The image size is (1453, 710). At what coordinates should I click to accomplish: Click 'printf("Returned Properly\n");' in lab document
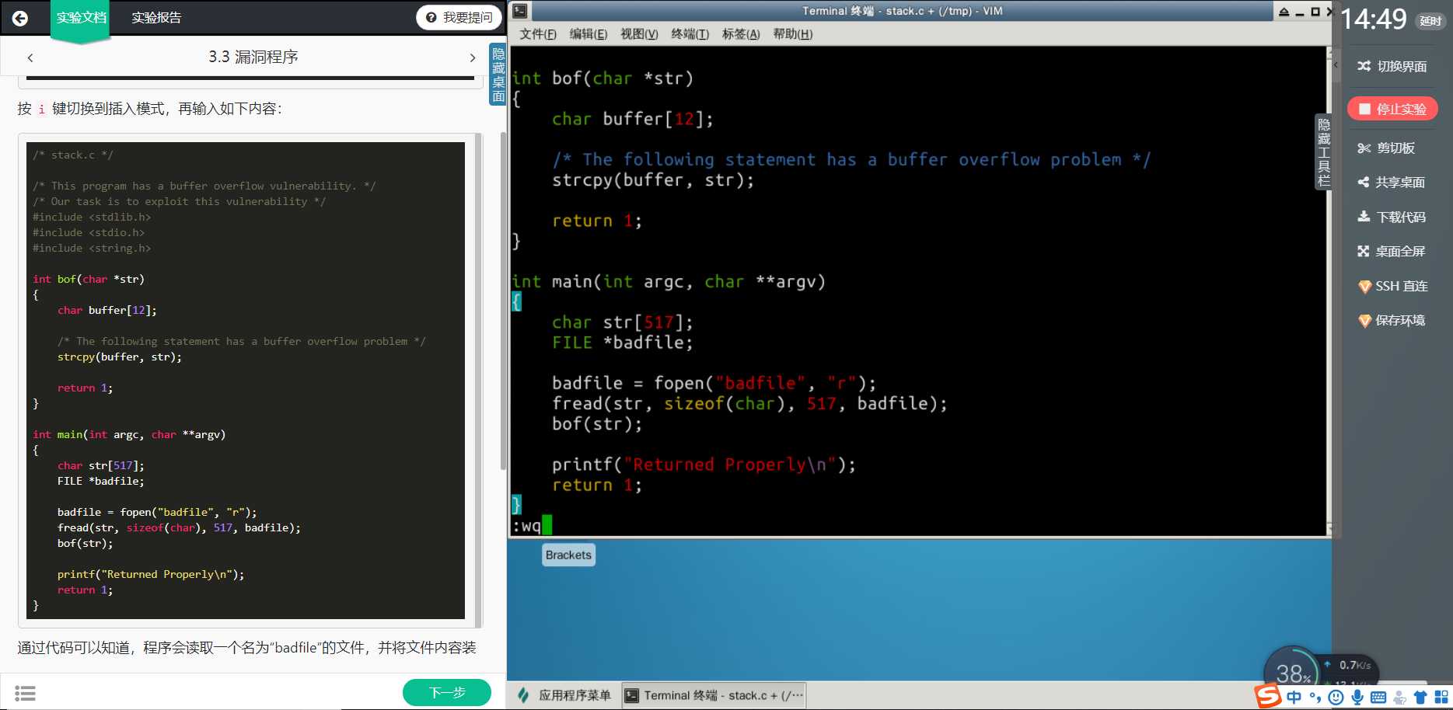coord(151,575)
